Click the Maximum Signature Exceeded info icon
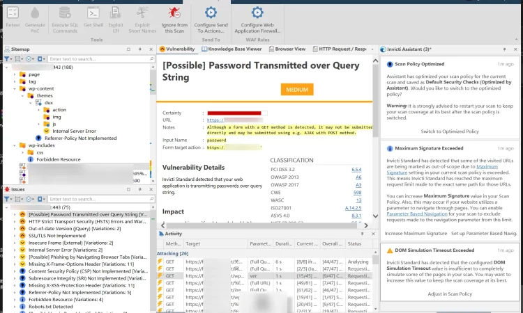The height and width of the screenshot is (313, 523). point(390,148)
